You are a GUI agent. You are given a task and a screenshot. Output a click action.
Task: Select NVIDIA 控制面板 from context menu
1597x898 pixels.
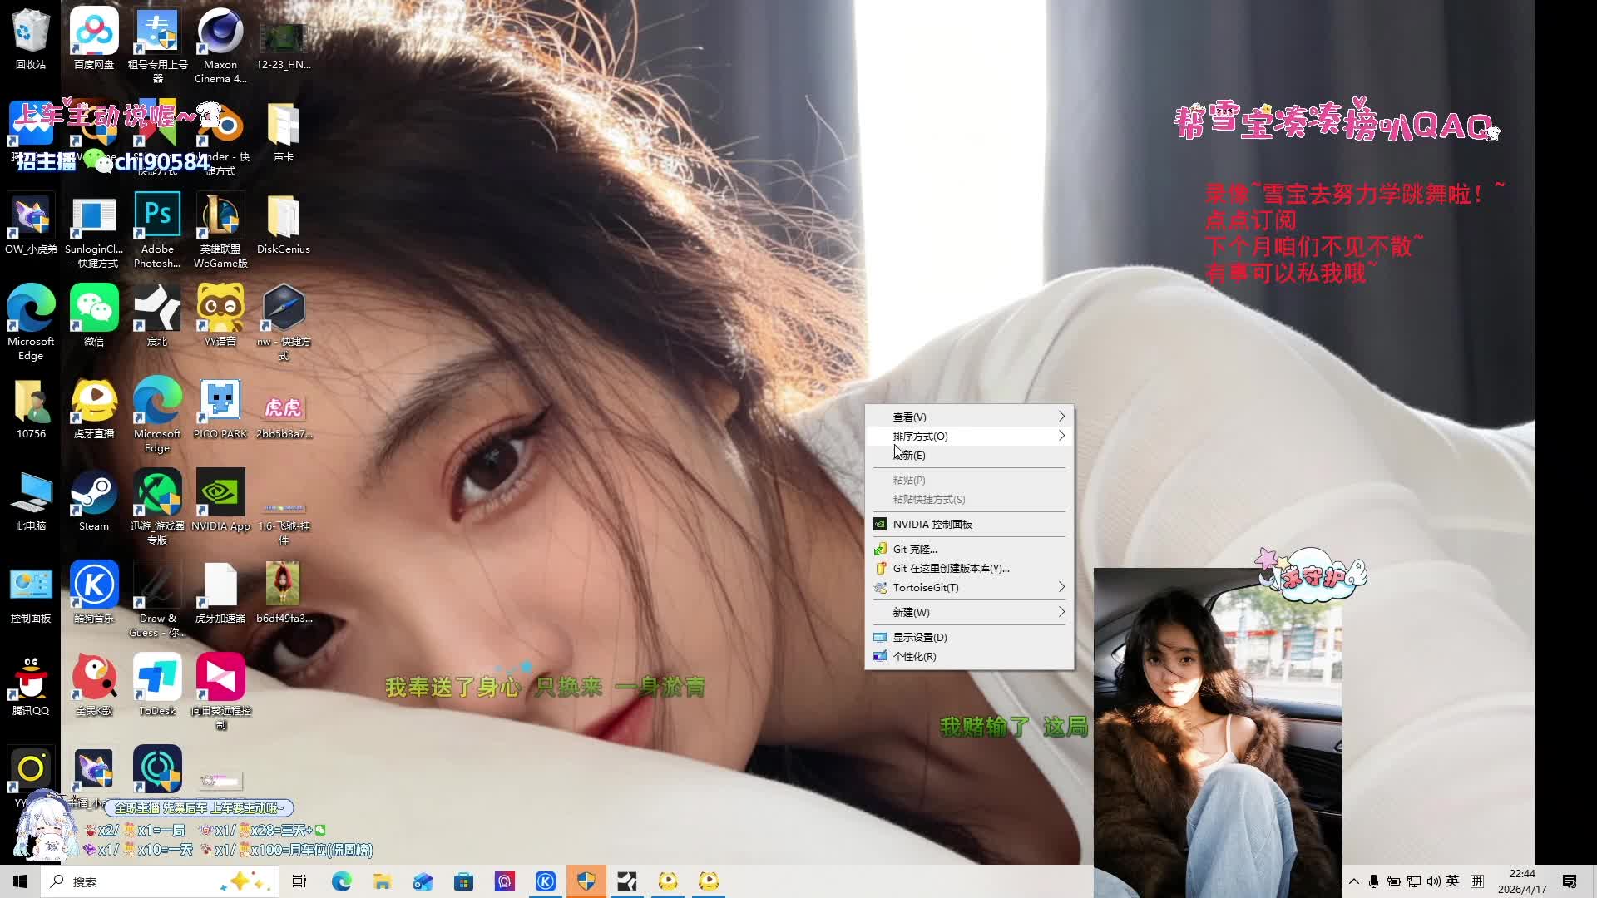pos(932,524)
